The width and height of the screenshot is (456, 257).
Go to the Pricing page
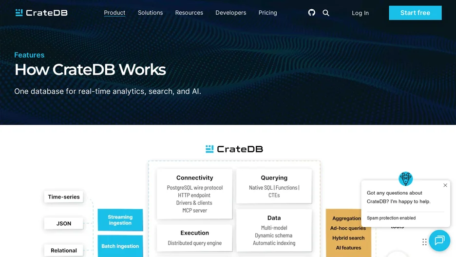(267, 13)
